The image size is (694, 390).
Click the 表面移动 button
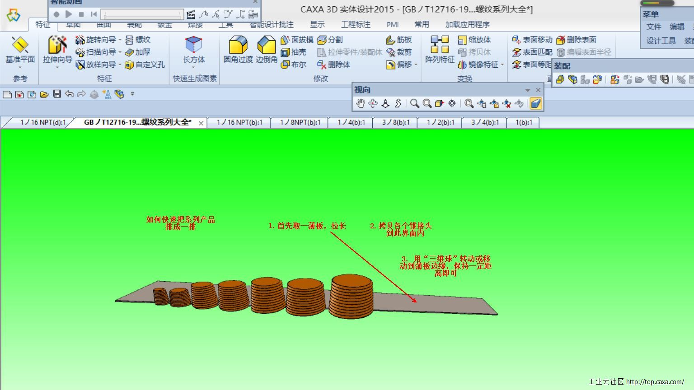click(x=532, y=40)
